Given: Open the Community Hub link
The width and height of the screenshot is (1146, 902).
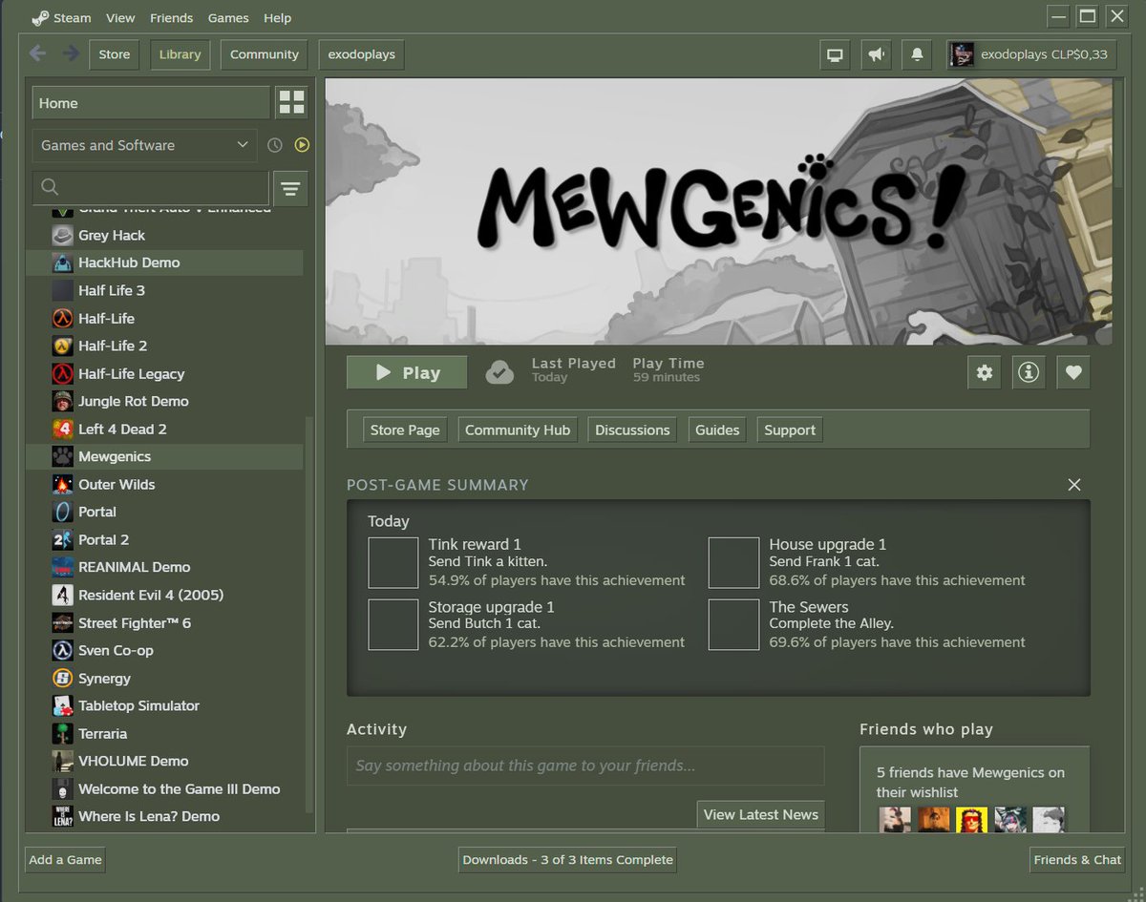Looking at the screenshot, I should coord(518,430).
